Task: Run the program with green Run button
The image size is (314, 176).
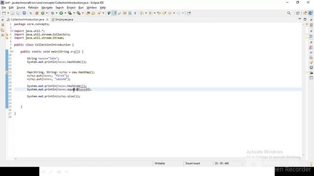Action: [61, 13]
